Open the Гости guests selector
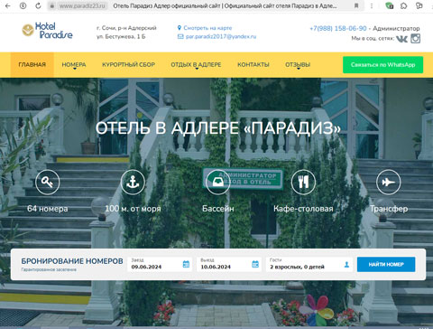 tap(309, 264)
